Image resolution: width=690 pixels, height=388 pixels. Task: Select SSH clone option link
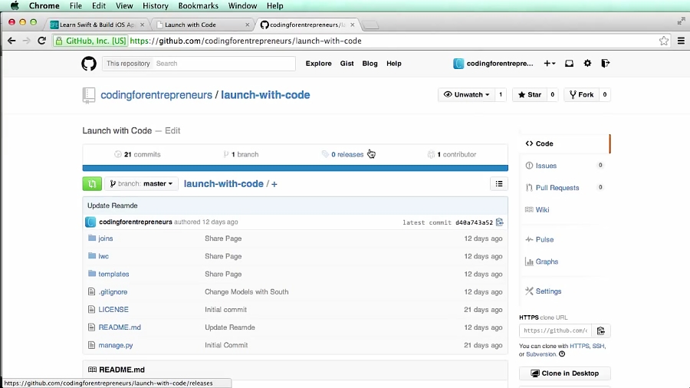click(x=598, y=346)
